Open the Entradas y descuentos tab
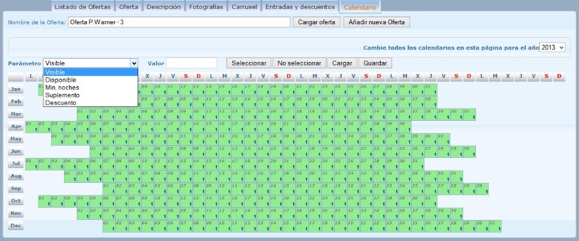579x241 pixels. tap(300, 6)
